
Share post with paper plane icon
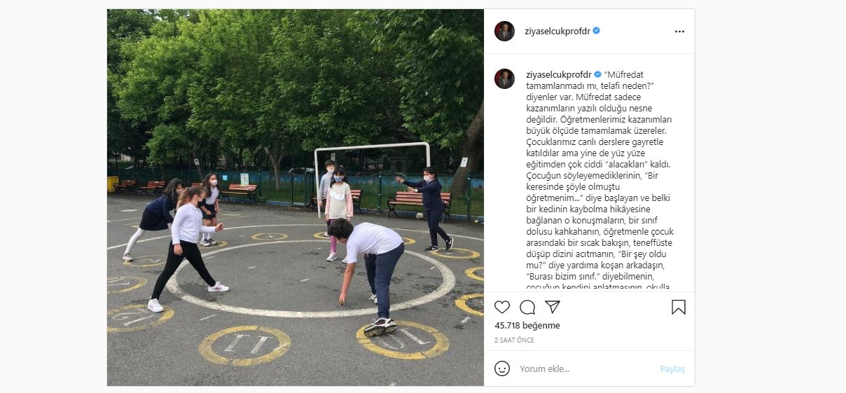(x=553, y=307)
